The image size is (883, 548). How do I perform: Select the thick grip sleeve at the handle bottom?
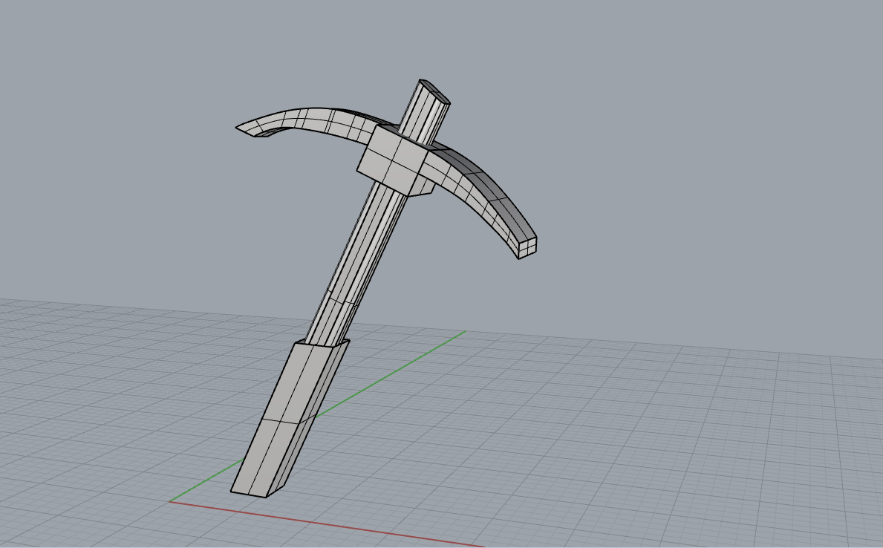pos(290,419)
